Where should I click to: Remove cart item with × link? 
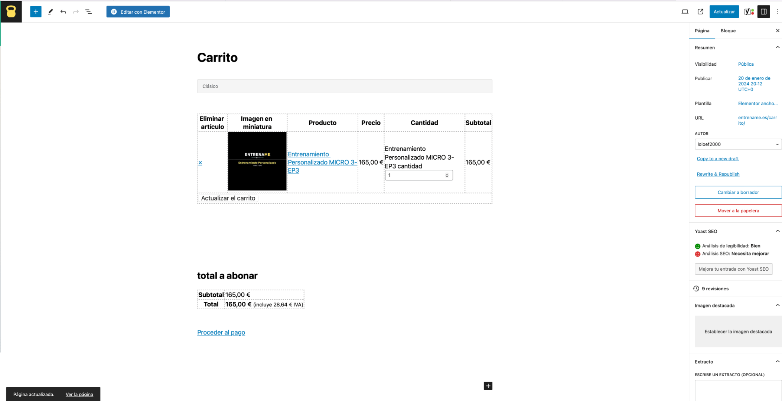(200, 163)
